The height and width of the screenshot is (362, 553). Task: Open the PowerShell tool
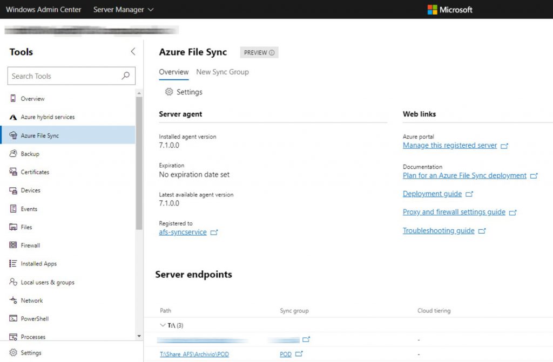[x=35, y=319]
